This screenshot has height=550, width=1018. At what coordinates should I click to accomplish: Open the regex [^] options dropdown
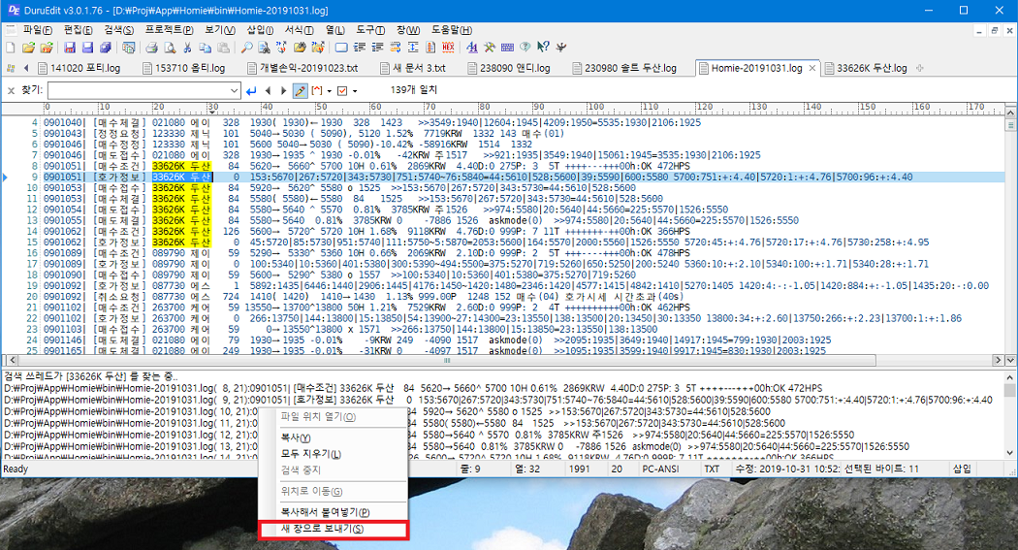pyautogui.click(x=330, y=91)
